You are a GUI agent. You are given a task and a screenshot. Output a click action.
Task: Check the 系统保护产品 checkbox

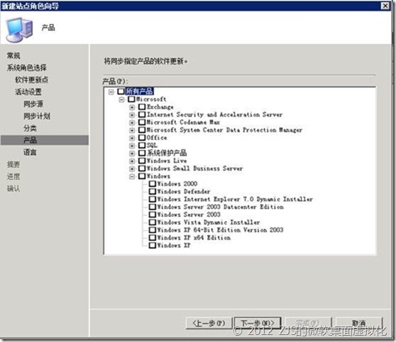142,153
